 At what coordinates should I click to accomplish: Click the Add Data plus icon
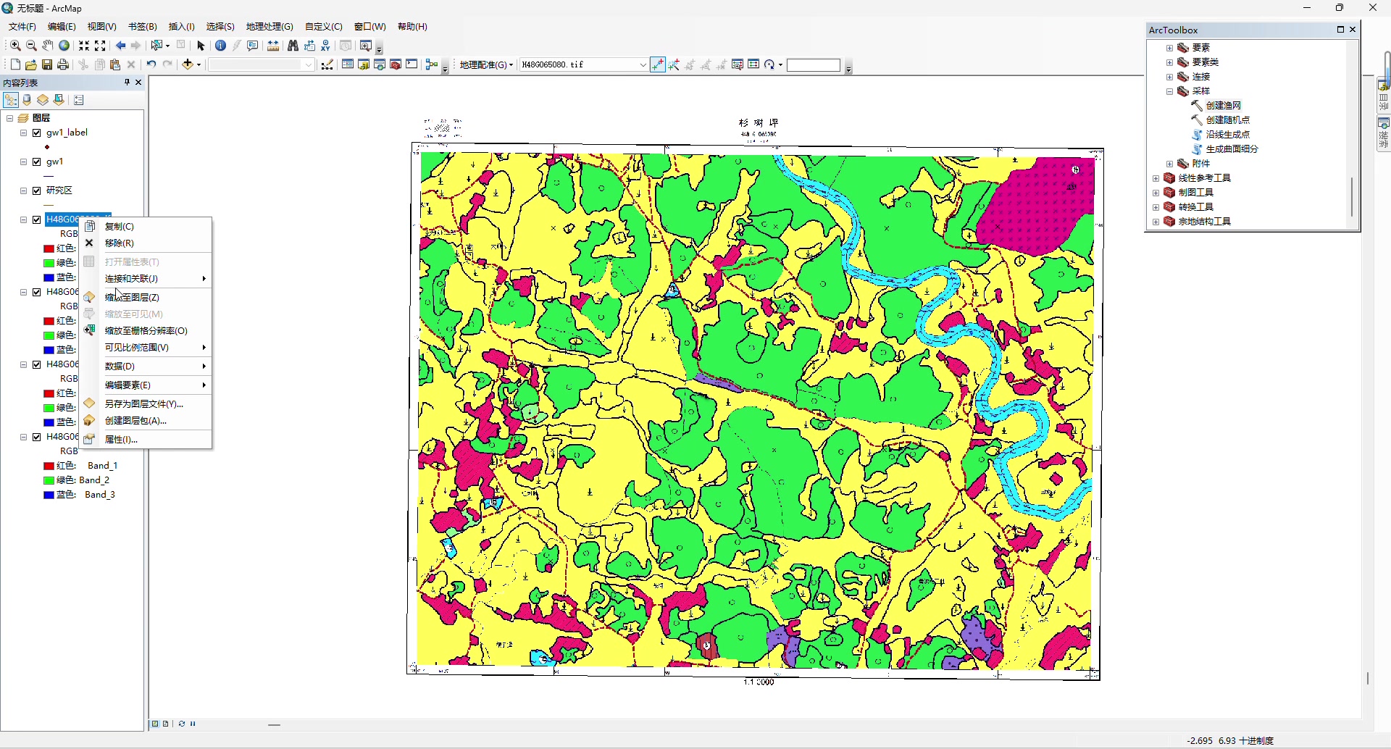tap(188, 64)
